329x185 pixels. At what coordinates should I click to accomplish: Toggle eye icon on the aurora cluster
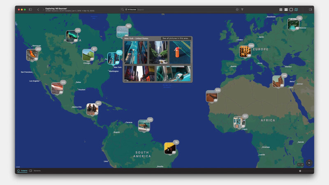[76, 40]
